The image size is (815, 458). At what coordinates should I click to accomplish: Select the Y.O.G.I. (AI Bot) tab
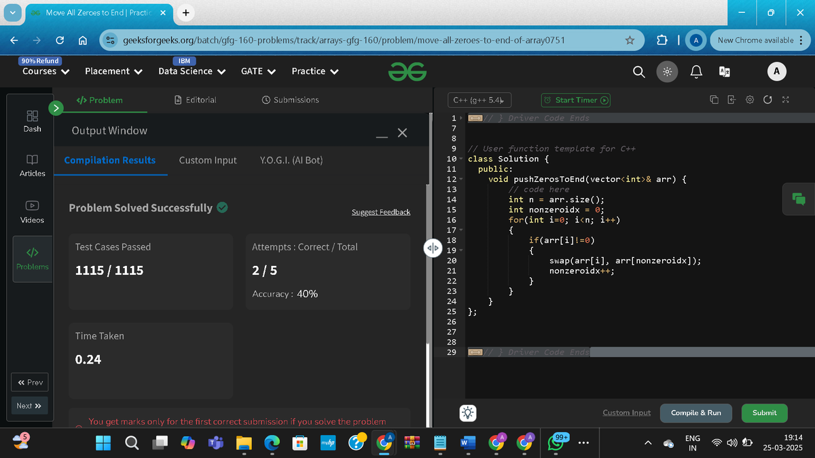291,160
